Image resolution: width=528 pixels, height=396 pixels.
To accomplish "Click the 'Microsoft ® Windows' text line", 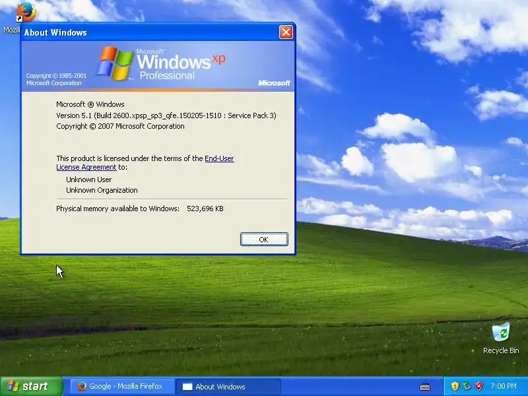I will (90, 104).
